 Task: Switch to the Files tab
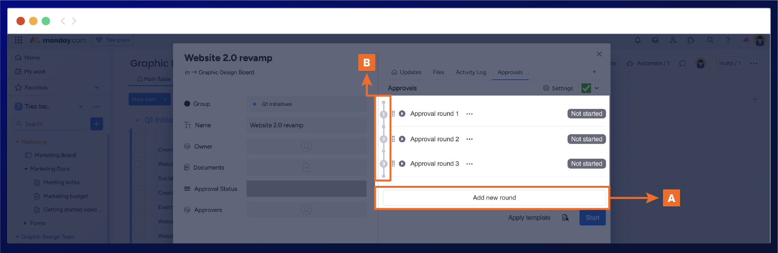[x=438, y=72]
